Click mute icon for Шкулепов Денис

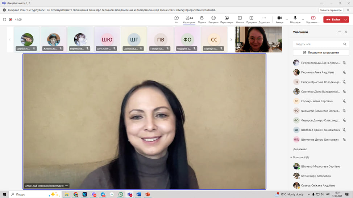pyautogui.click(x=344, y=139)
